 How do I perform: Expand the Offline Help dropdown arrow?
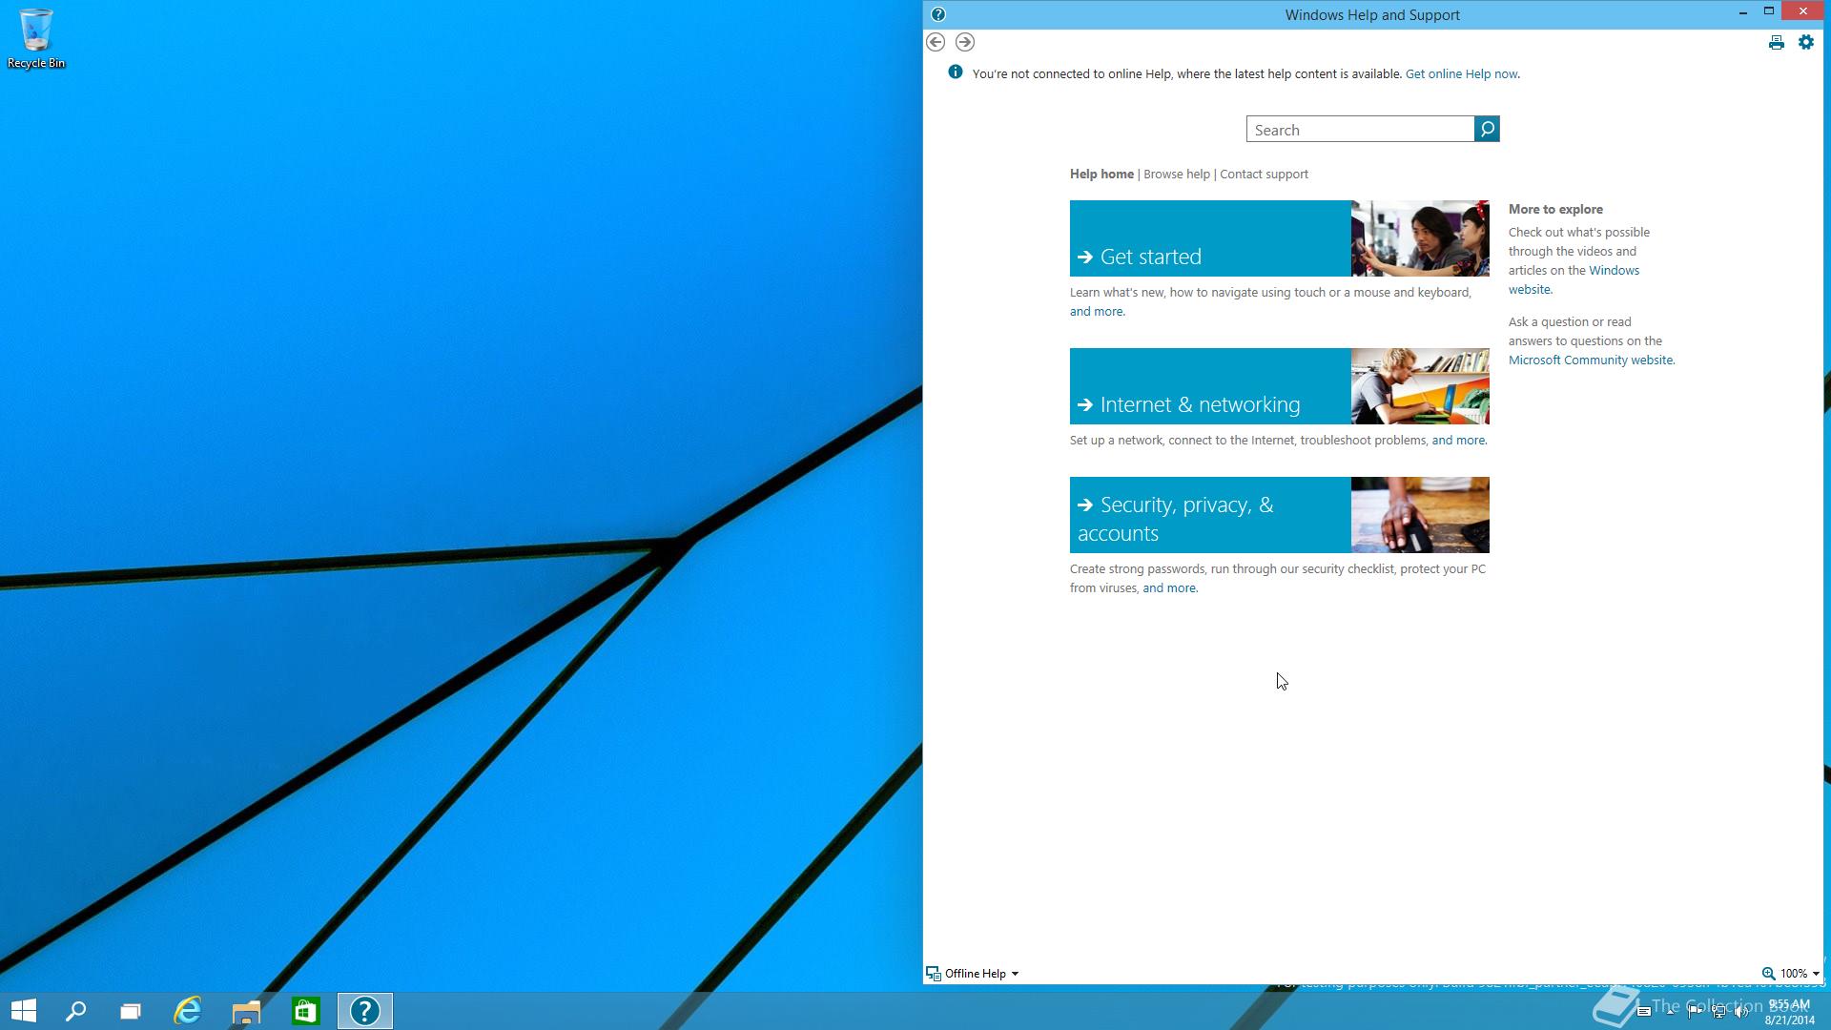click(1015, 974)
